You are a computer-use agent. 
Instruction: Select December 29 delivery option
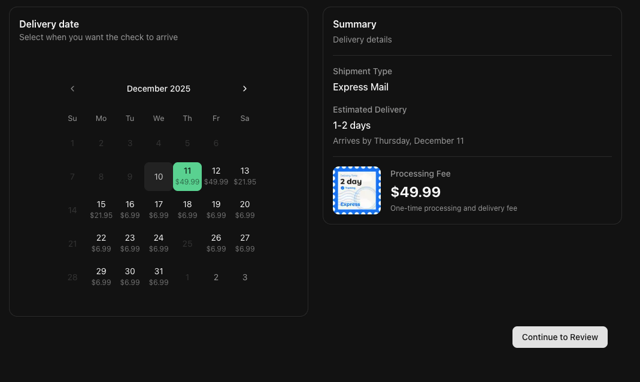coord(101,276)
